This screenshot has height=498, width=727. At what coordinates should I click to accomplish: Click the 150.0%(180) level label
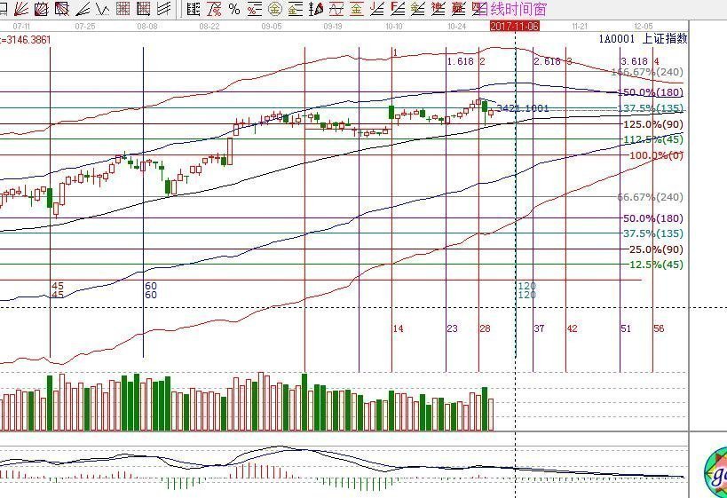coord(651,92)
